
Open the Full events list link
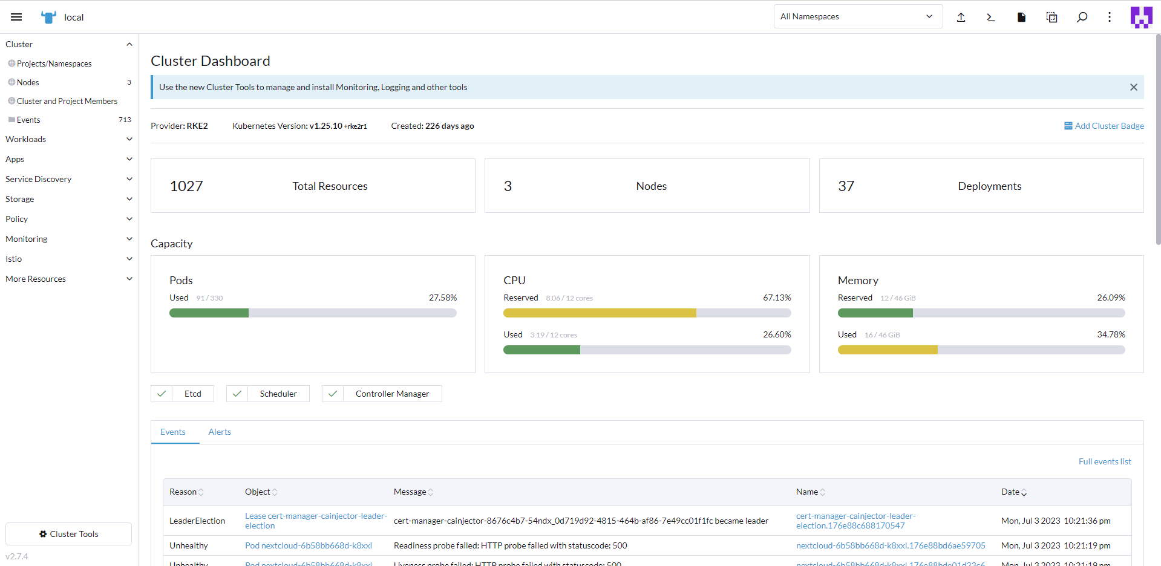coord(1104,461)
